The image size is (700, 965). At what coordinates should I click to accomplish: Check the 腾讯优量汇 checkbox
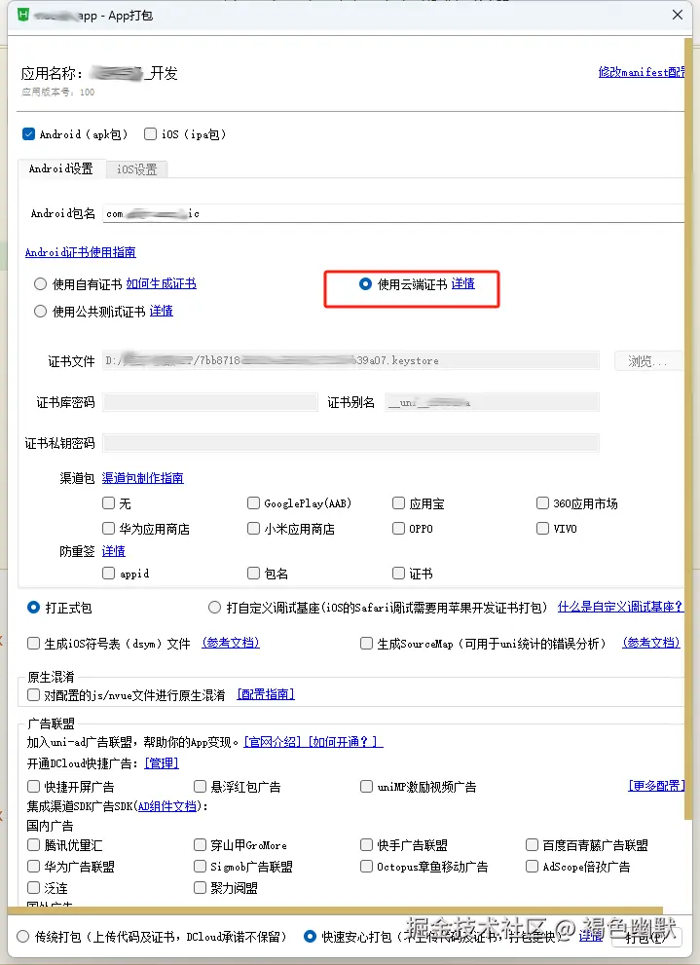(34, 845)
